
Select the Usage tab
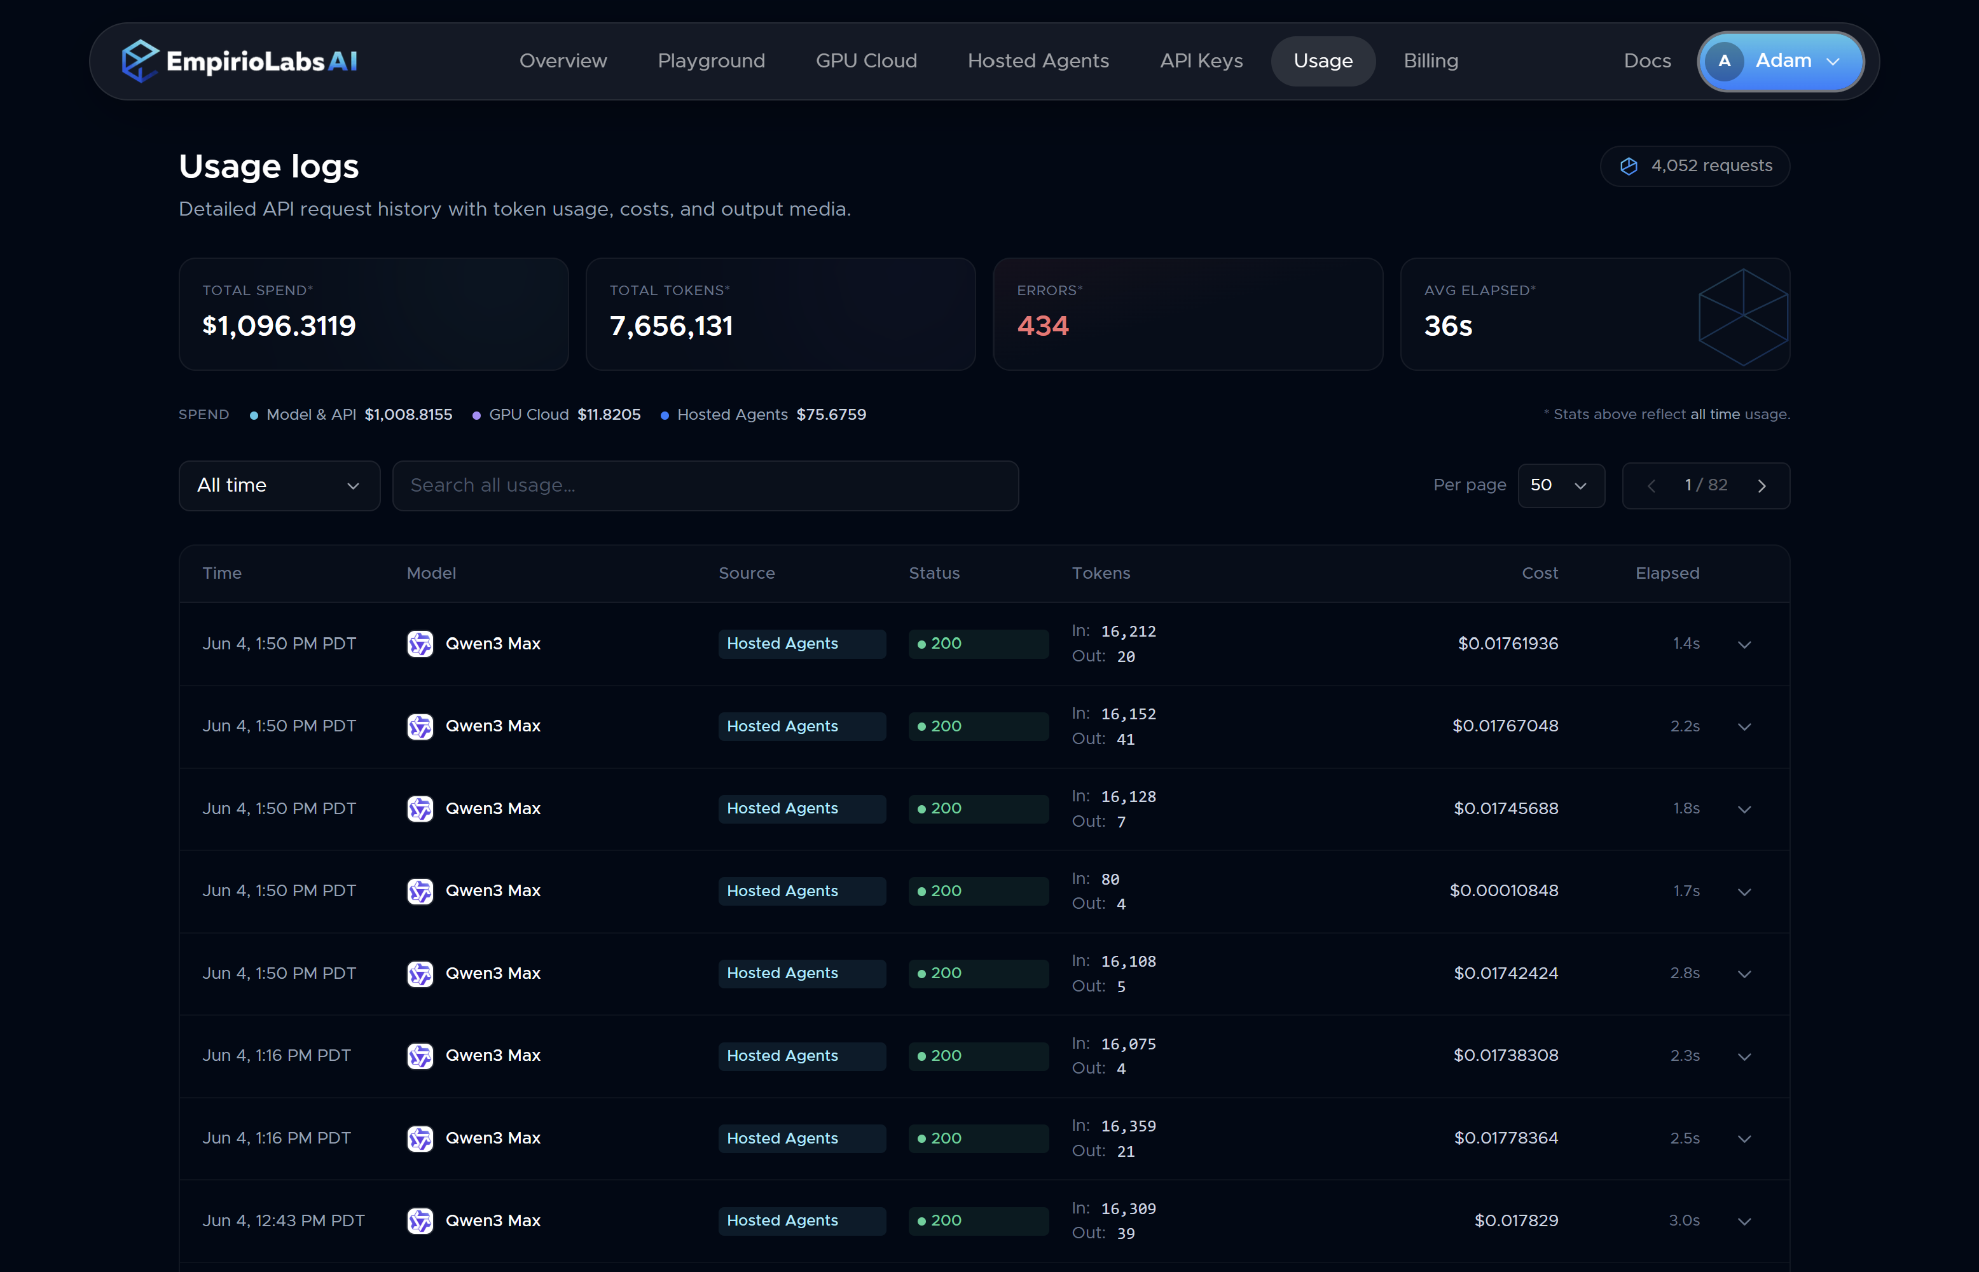(x=1323, y=61)
